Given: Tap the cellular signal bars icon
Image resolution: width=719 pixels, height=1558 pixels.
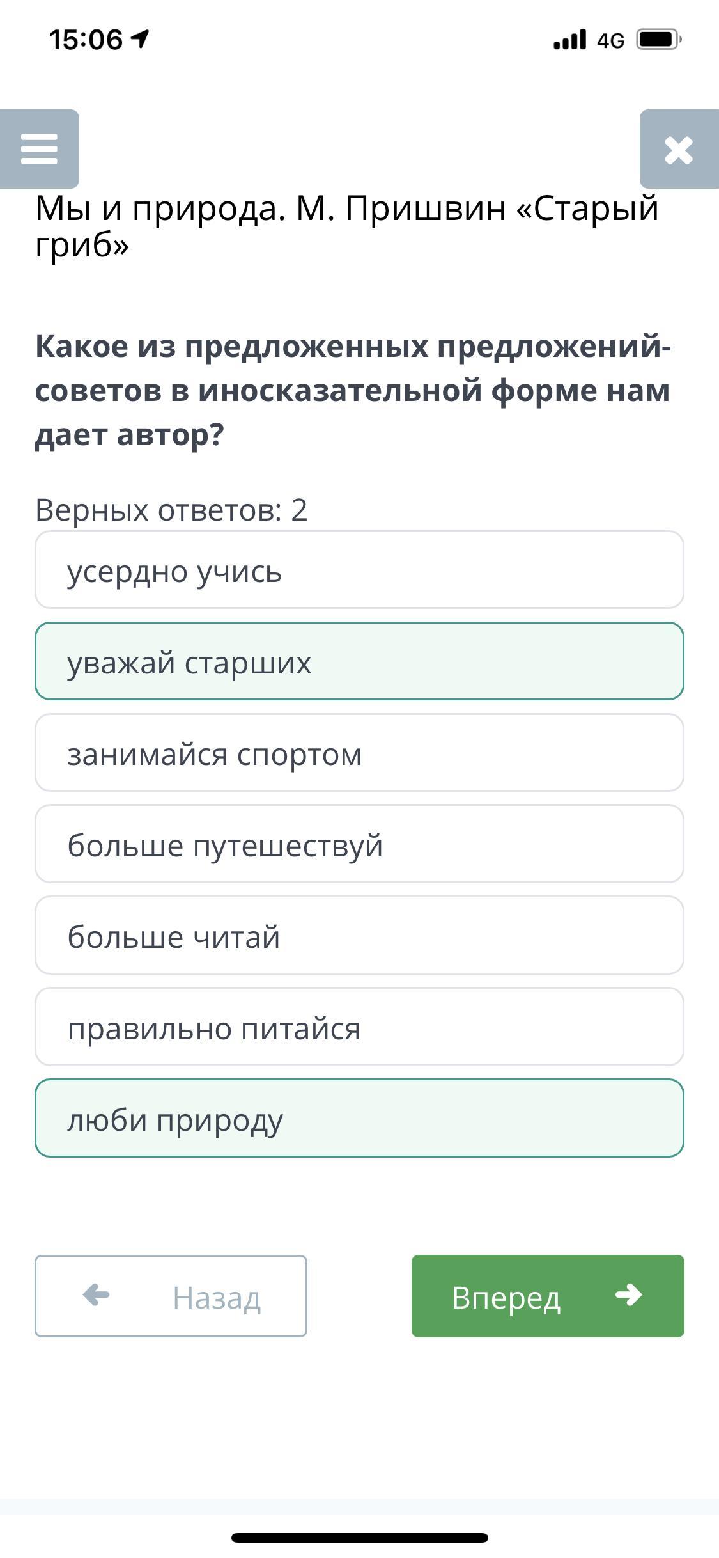Looking at the screenshot, I should (x=569, y=40).
